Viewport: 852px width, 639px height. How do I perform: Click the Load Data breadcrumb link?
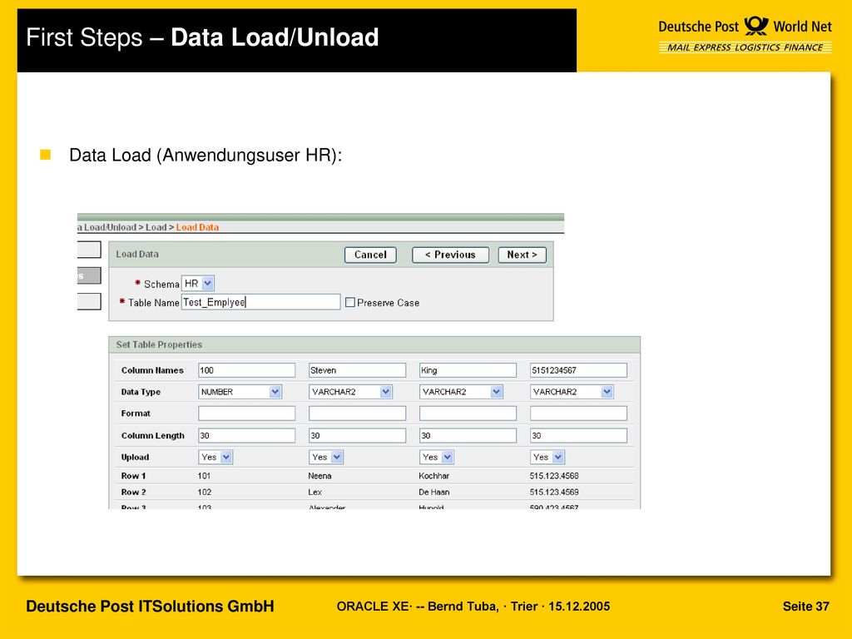(197, 227)
